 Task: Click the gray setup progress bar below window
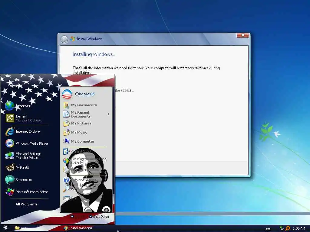tap(212, 214)
